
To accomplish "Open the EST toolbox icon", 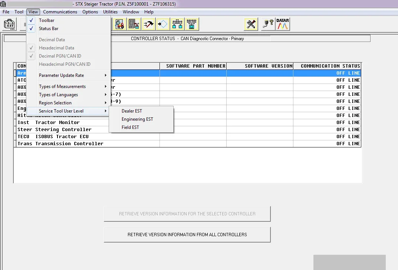I will [x=9, y=24].
